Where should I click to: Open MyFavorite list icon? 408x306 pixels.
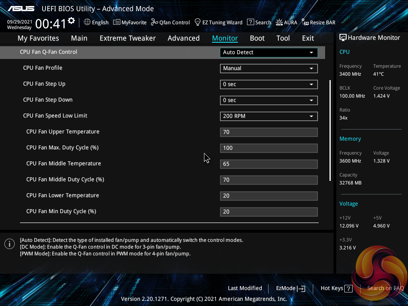(117, 22)
